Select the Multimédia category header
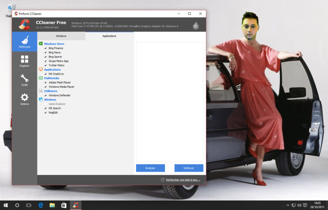This screenshot has width=328, height=210. pos(53,78)
